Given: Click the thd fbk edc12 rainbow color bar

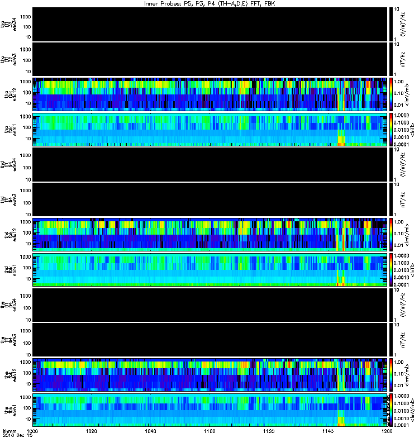Looking at the screenshot, I should [391, 235].
